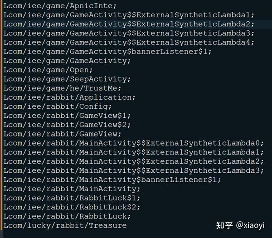Click the plain Lcom/iee/rabbit/MainActivity; line
Screen dimensions: 272x238
[x=72, y=189]
